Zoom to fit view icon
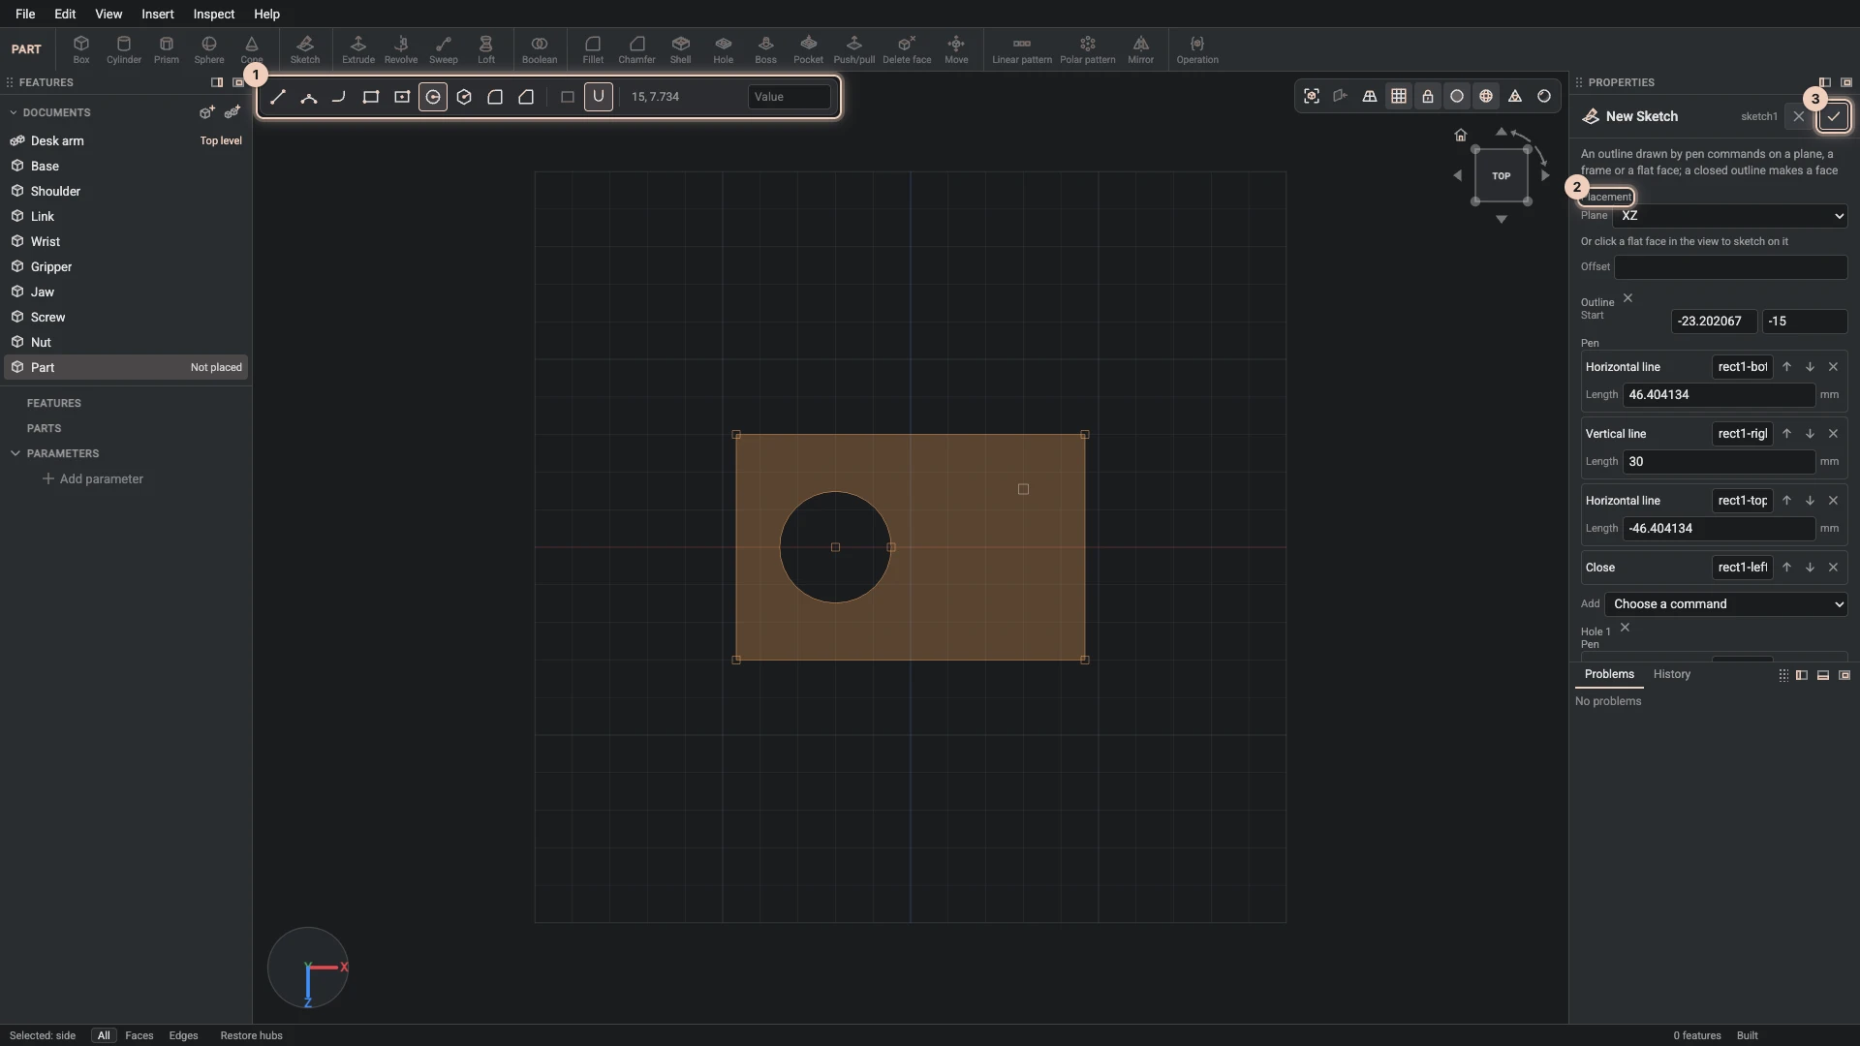Image resolution: width=1860 pixels, height=1046 pixels. tap(1312, 96)
